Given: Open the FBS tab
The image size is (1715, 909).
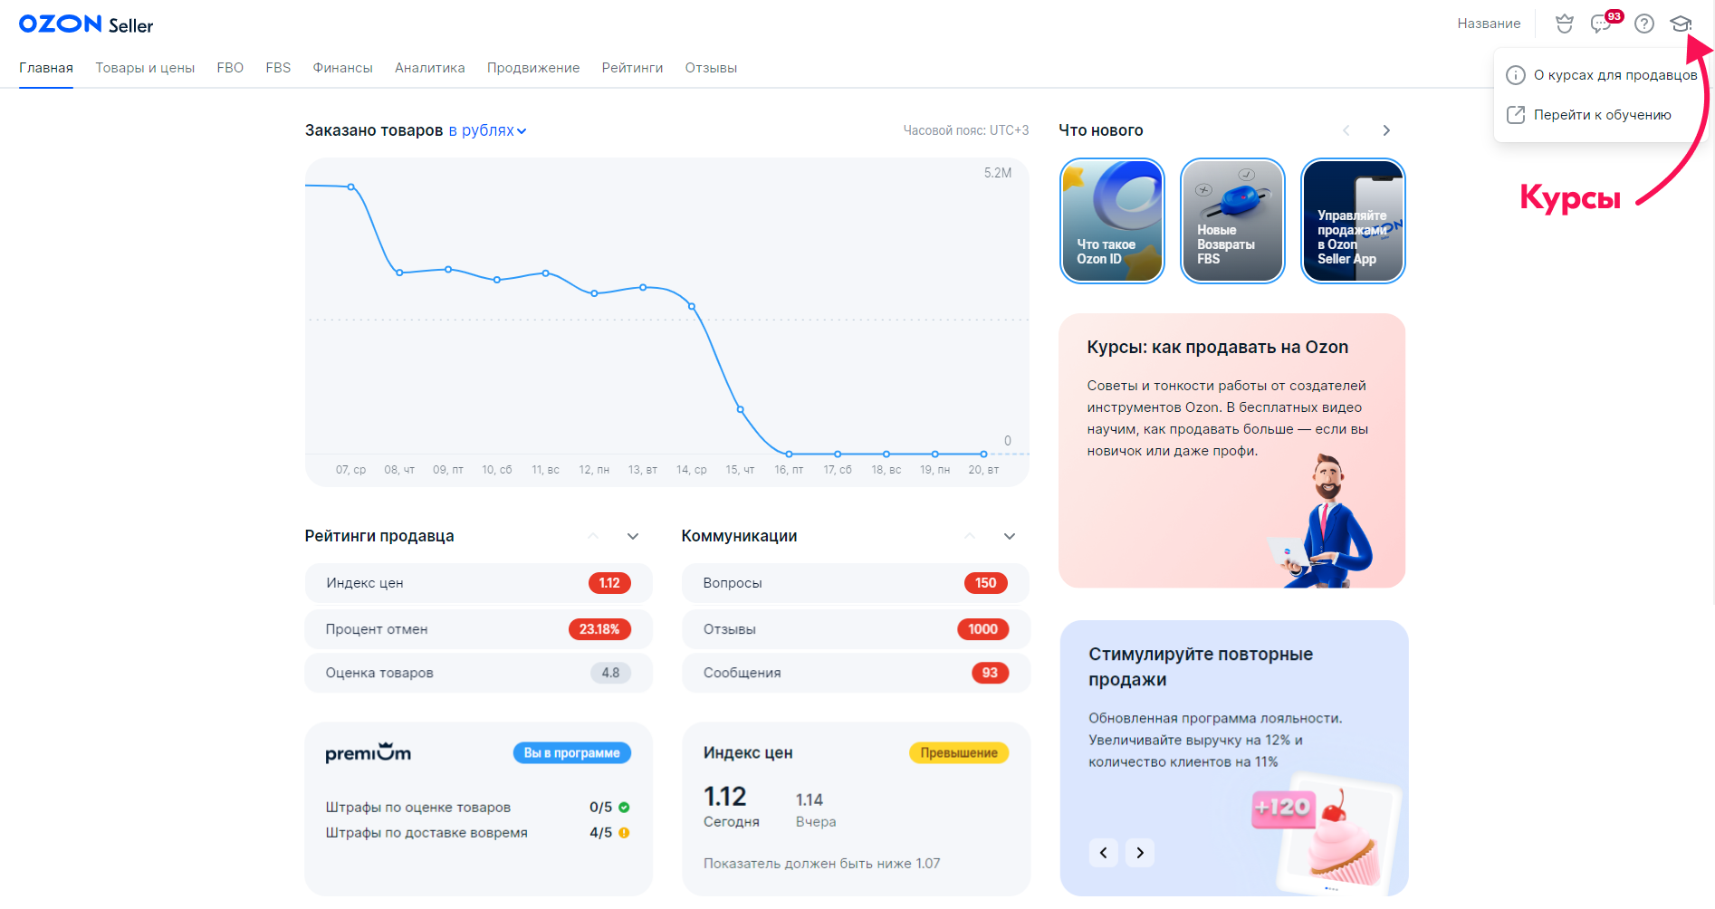Looking at the screenshot, I should pyautogui.click(x=278, y=68).
